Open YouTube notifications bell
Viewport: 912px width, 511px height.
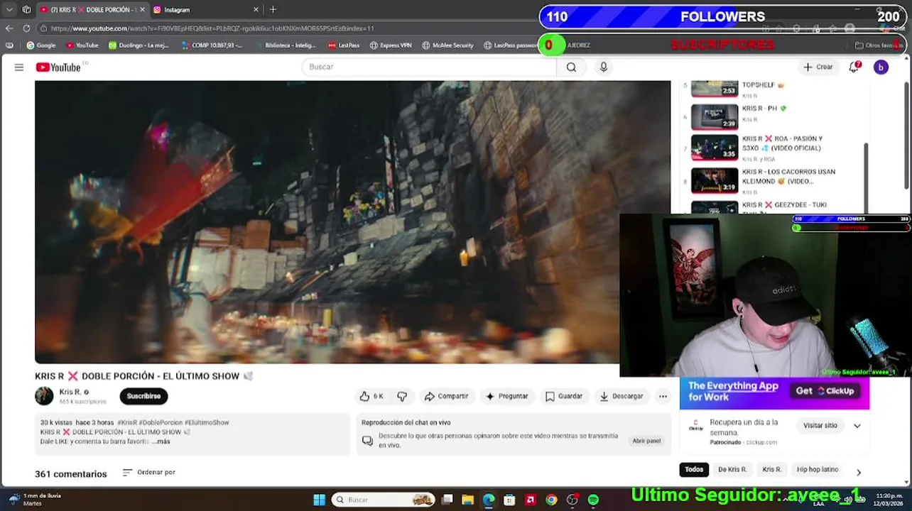pos(854,67)
